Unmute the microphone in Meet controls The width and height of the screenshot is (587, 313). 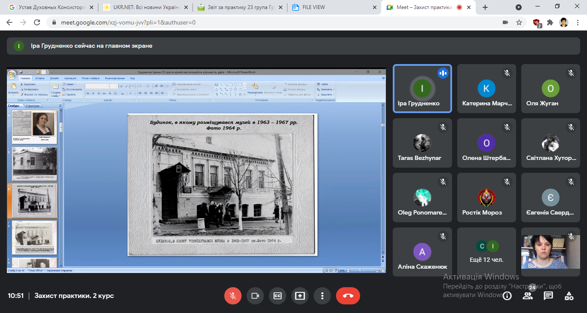tap(233, 296)
